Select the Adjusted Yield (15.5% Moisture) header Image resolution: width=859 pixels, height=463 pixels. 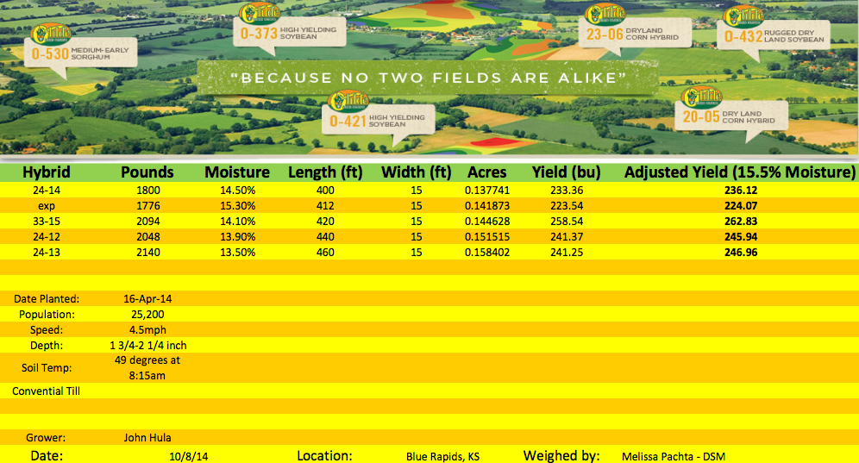pyautogui.click(x=738, y=172)
